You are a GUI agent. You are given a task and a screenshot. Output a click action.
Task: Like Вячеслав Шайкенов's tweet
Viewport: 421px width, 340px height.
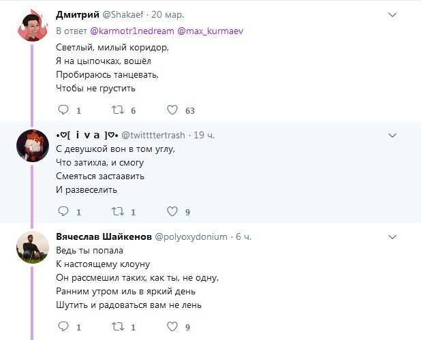click(172, 326)
